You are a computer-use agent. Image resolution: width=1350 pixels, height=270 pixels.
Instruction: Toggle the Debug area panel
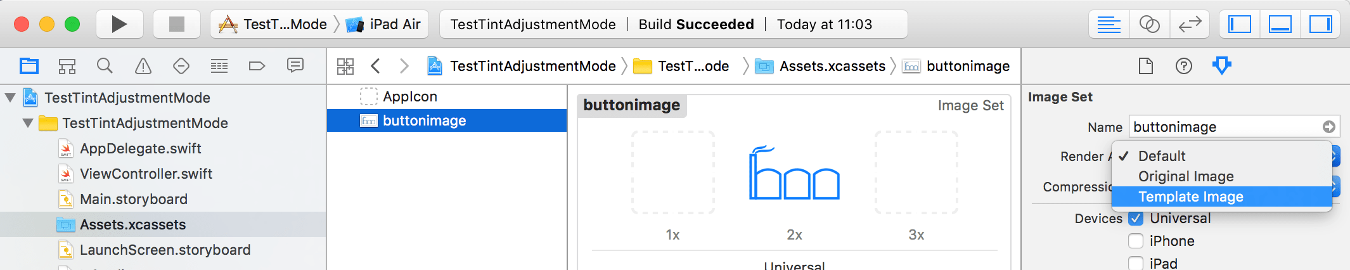pyautogui.click(x=1280, y=25)
